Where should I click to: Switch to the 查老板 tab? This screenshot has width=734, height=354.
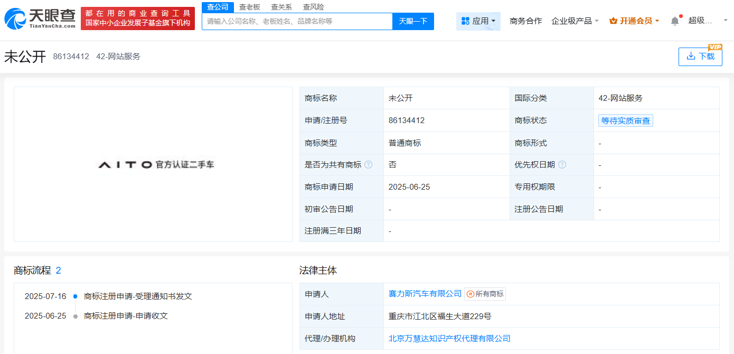coord(250,7)
